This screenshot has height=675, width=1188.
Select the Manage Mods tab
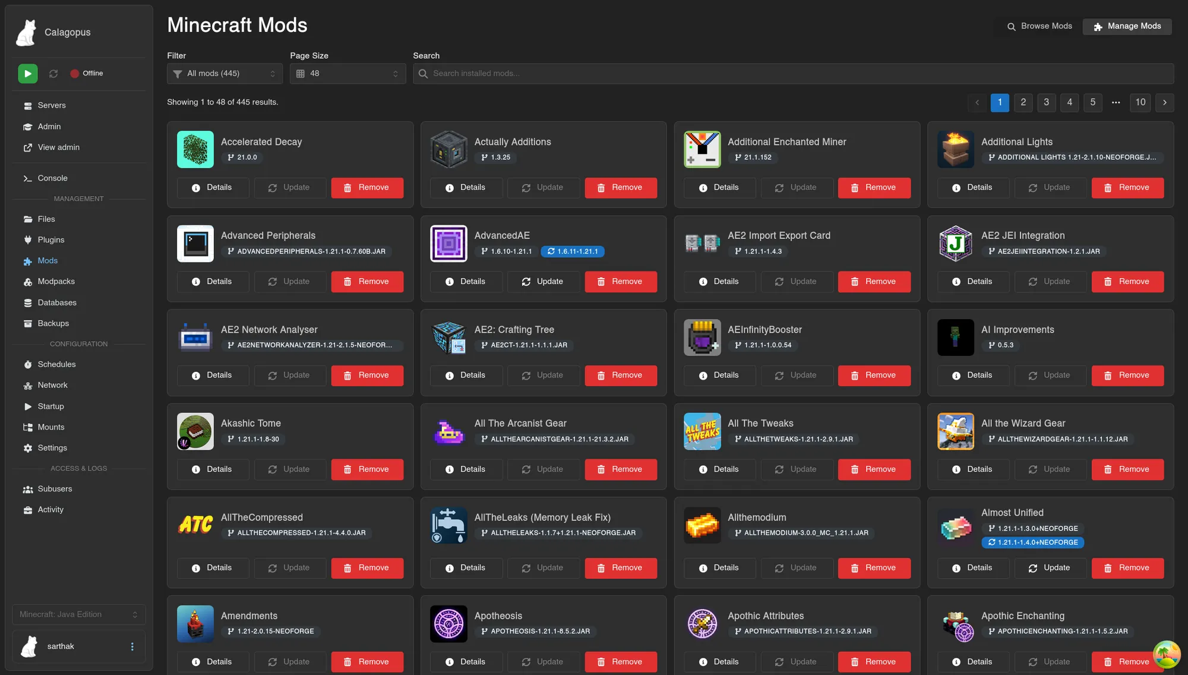coord(1127,26)
